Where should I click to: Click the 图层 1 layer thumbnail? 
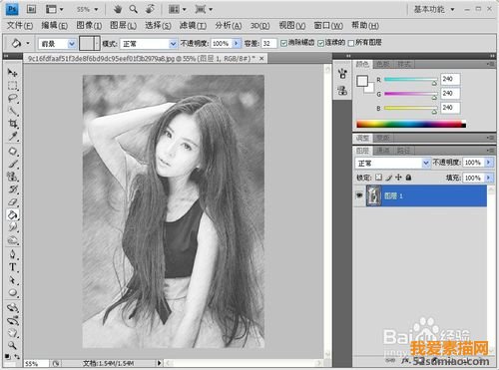pos(373,195)
